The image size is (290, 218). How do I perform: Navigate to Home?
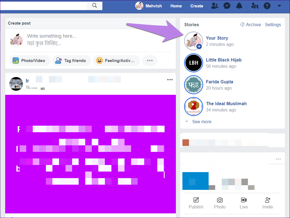pos(176,6)
